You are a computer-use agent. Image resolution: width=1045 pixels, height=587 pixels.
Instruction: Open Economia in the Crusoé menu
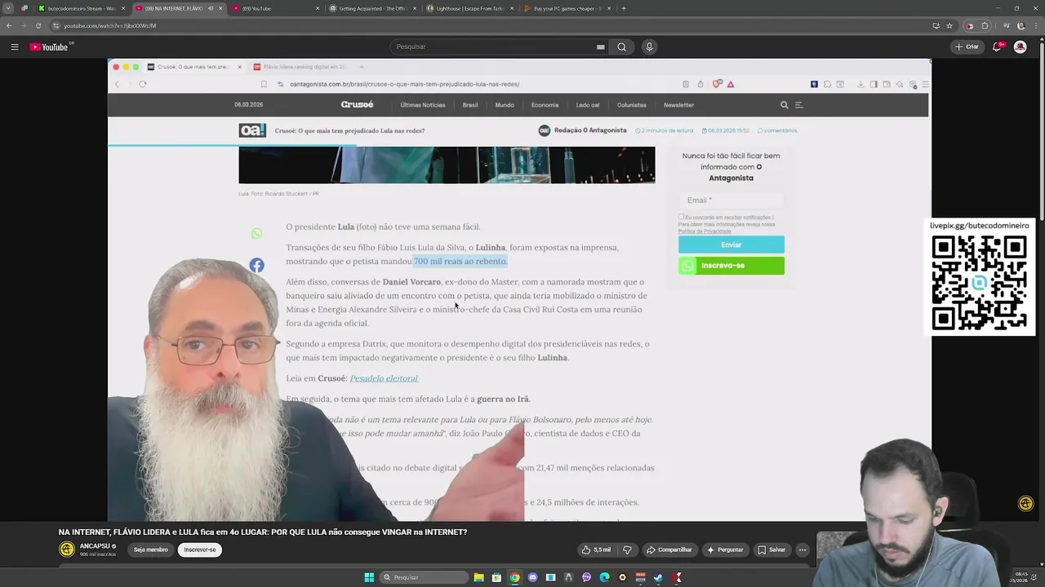[545, 105]
